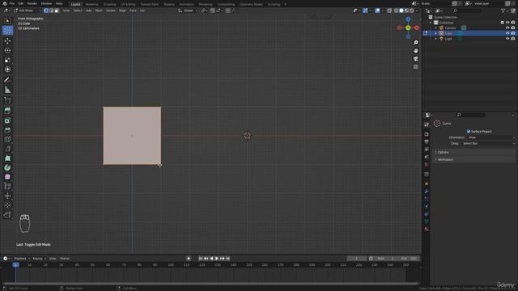This screenshot has height=291, width=518.
Task: Open the Marker menu in timeline
Action: 65,259
